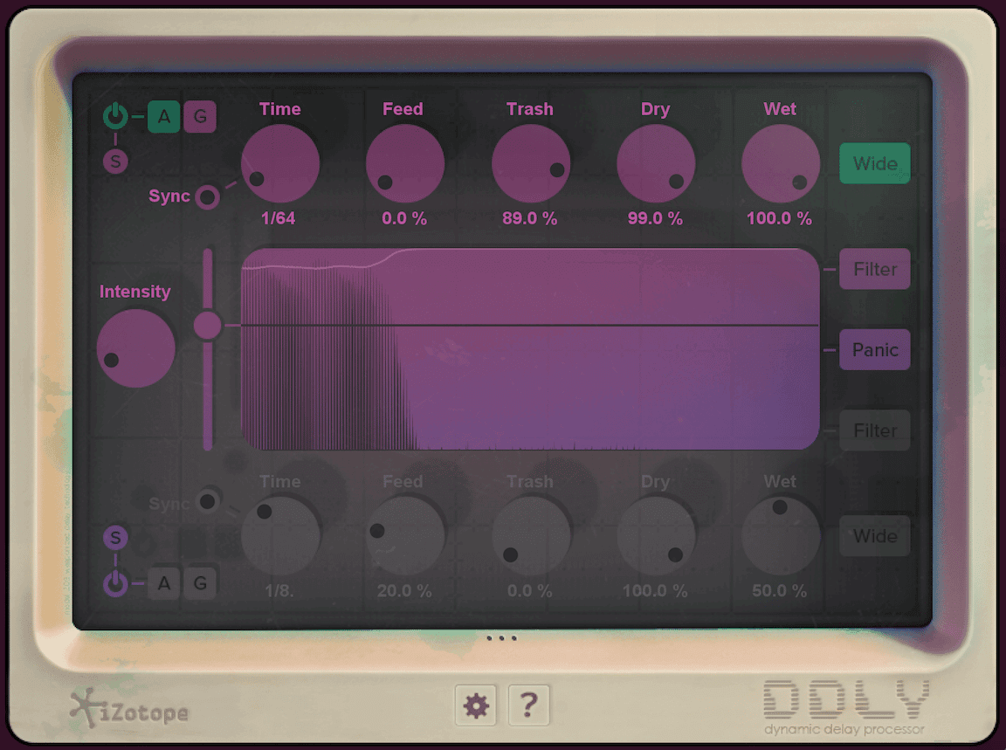Click the top Trash knob

[531, 163]
